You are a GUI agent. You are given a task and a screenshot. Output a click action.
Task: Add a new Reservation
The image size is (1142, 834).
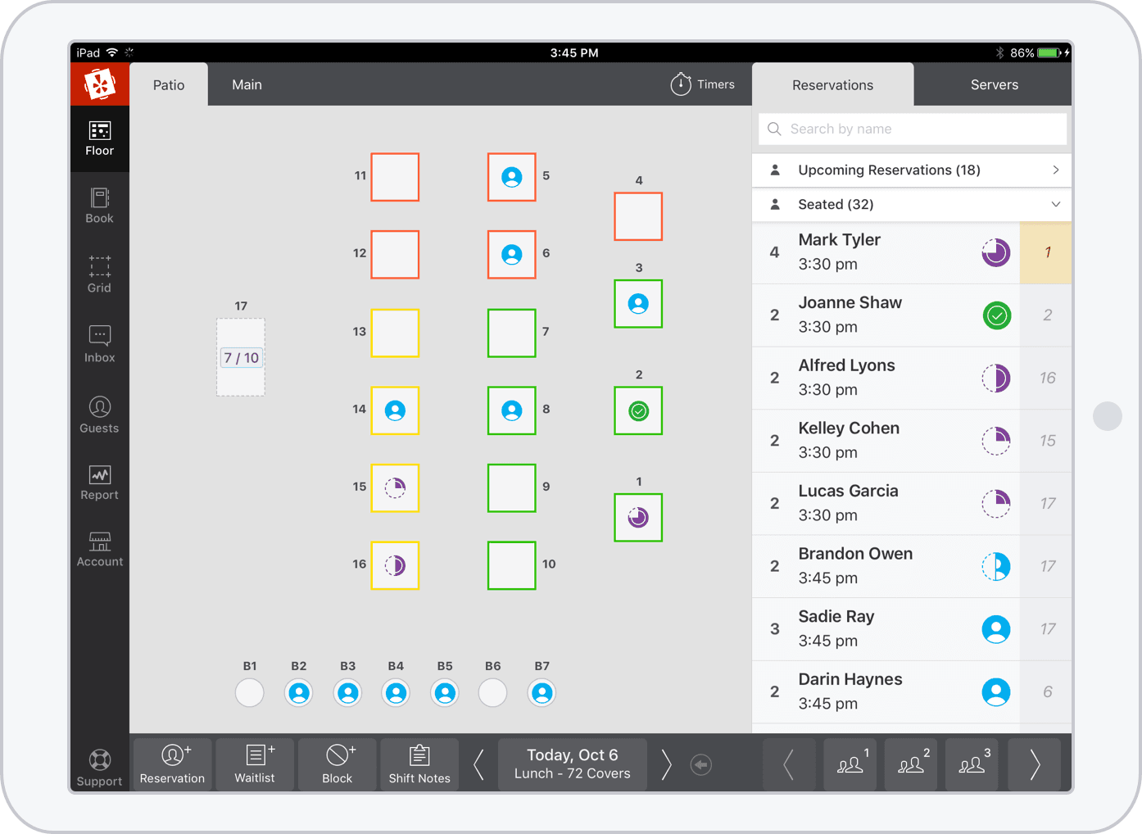pyautogui.click(x=172, y=765)
